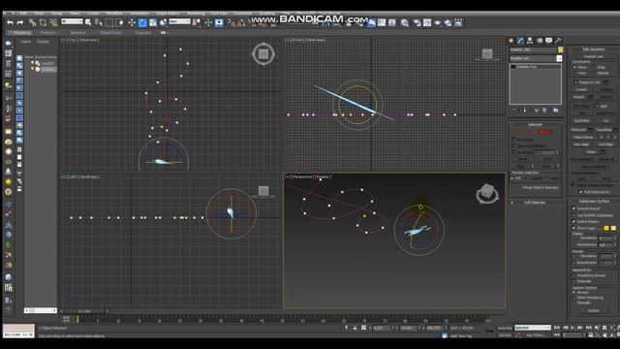The image size is (620, 349).
Task: Click the object name field in Modify panel
Action: tap(533, 49)
